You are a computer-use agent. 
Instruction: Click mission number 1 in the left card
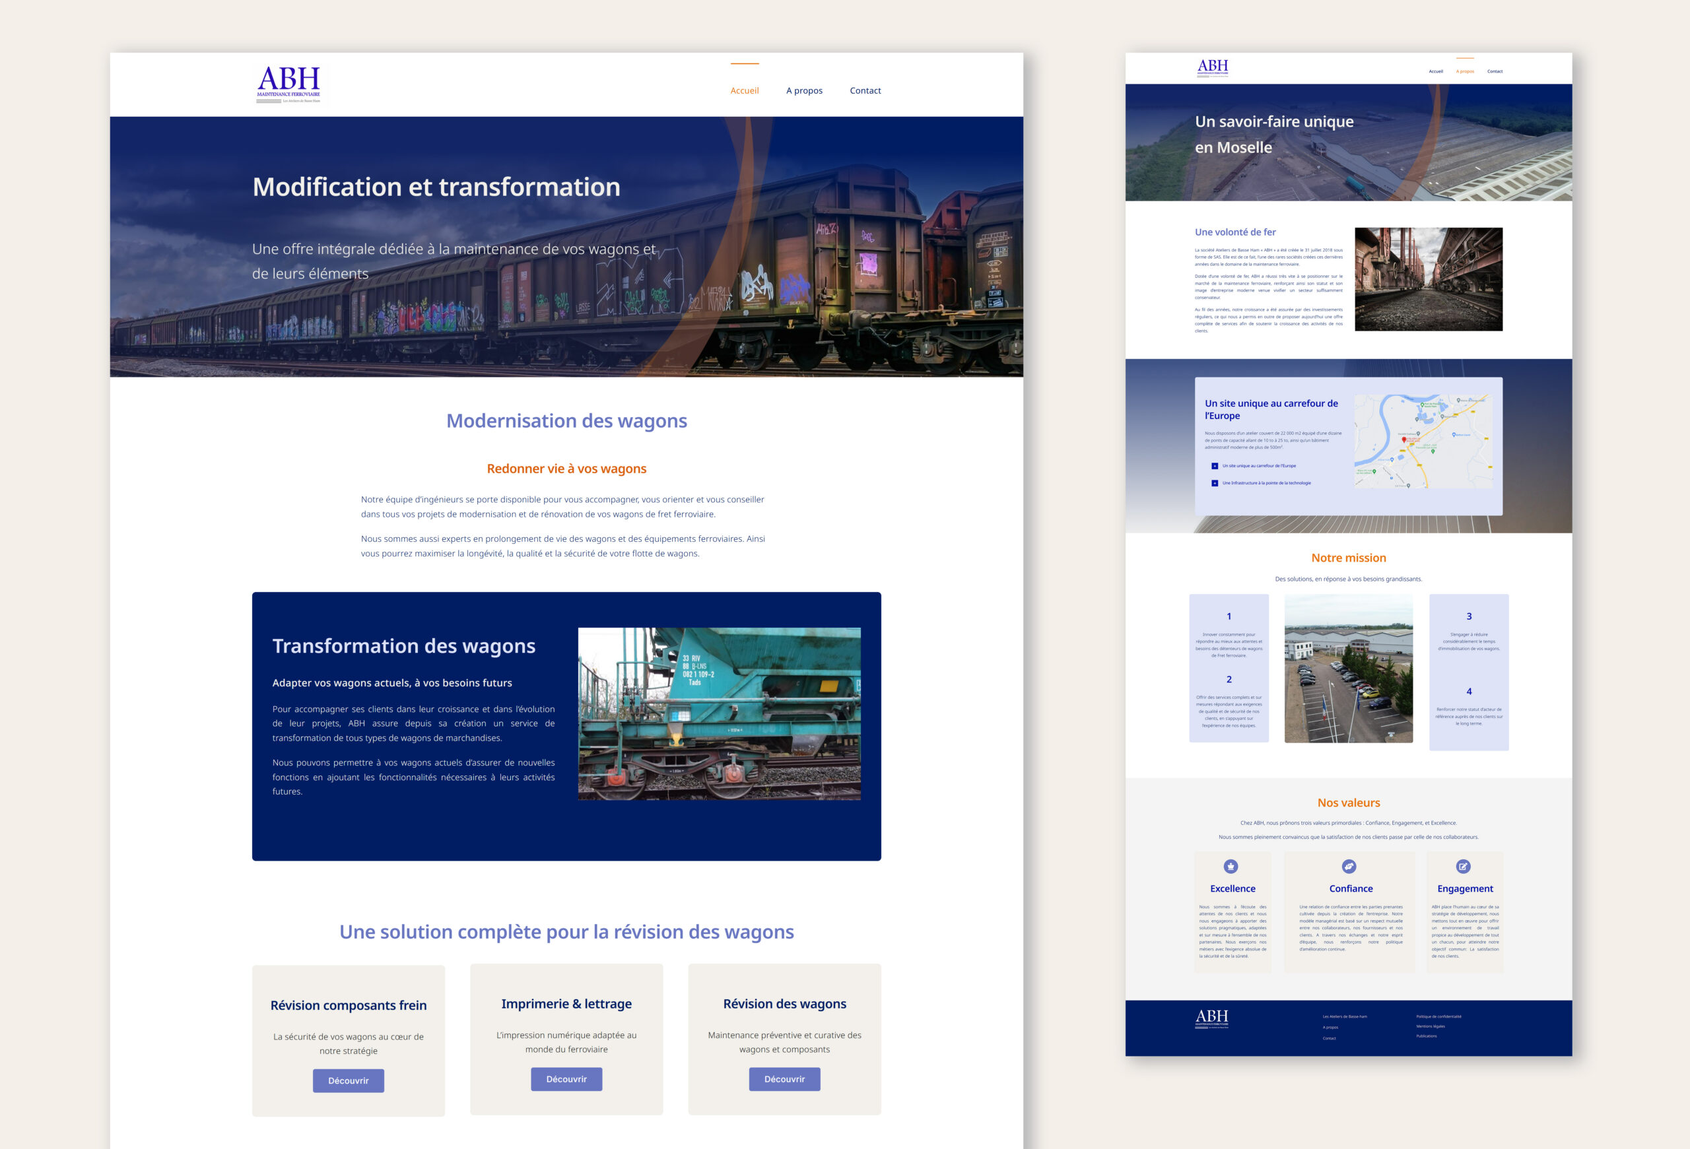pyautogui.click(x=1229, y=616)
